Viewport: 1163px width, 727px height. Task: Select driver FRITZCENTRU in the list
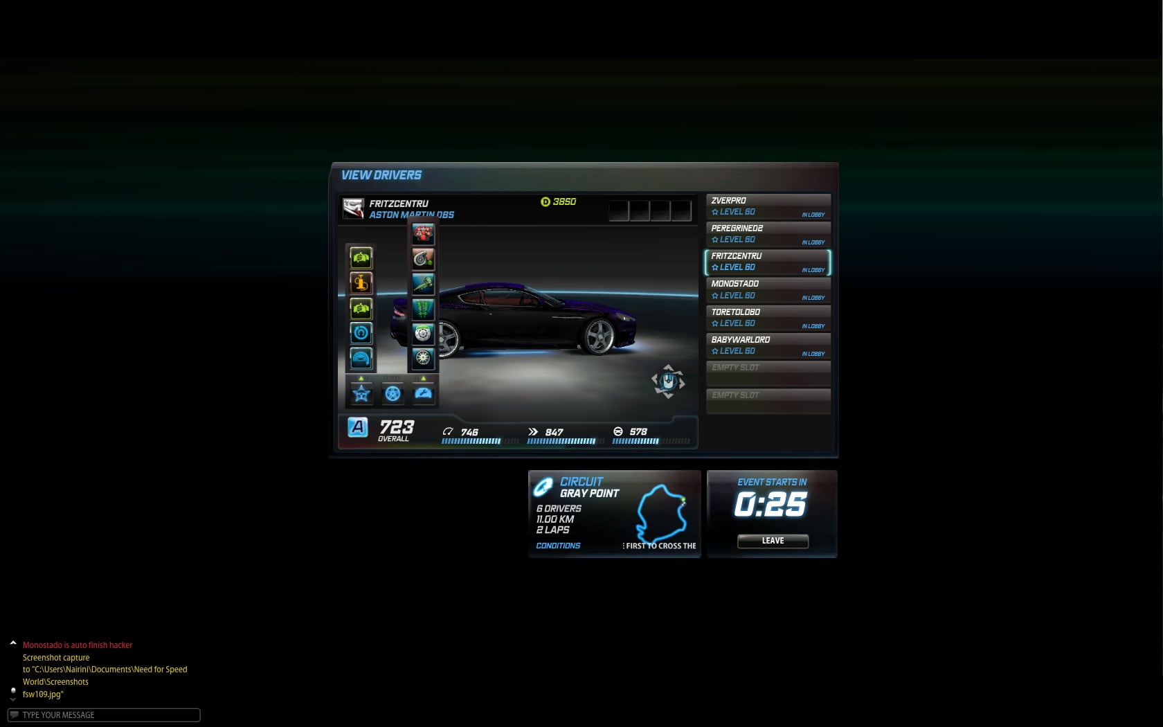768,262
